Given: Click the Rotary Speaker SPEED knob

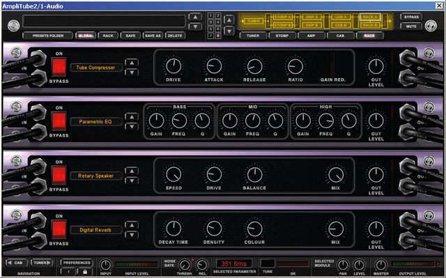Looking at the screenshot, I should (x=174, y=174).
